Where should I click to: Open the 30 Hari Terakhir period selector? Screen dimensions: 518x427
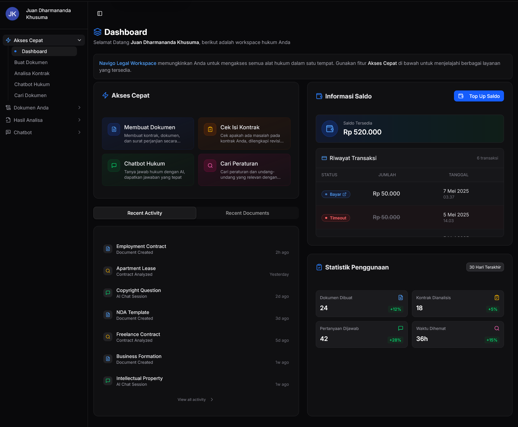click(x=485, y=267)
